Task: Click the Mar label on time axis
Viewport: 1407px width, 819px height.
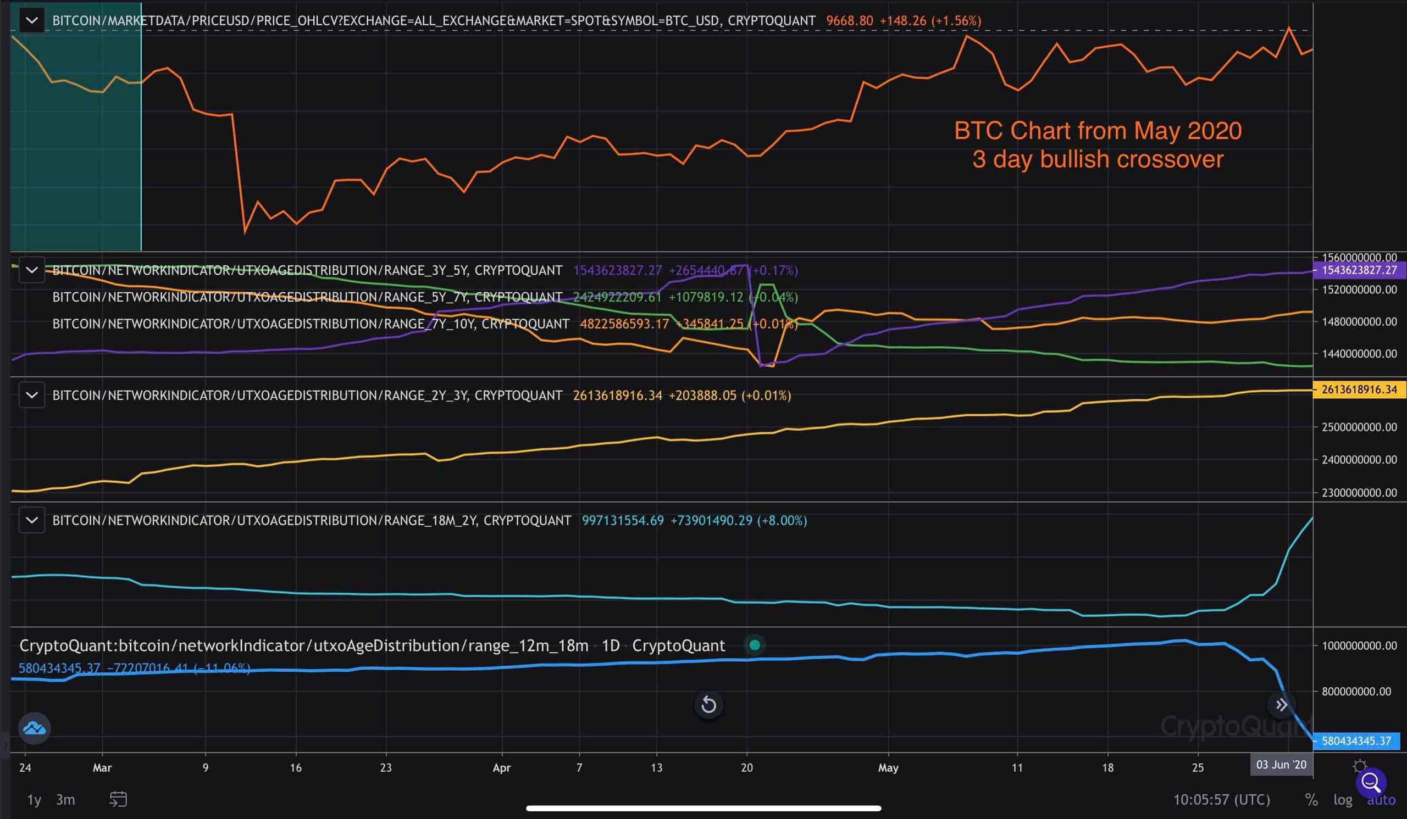Action: coord(102,768)
